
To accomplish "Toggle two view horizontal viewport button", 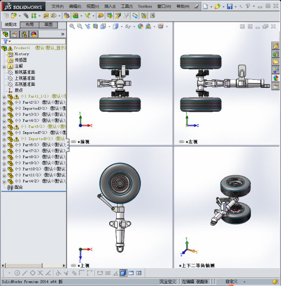I will click(x=131, y=273).
